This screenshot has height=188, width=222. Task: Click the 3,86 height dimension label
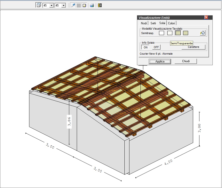click(x=69, y=122)
